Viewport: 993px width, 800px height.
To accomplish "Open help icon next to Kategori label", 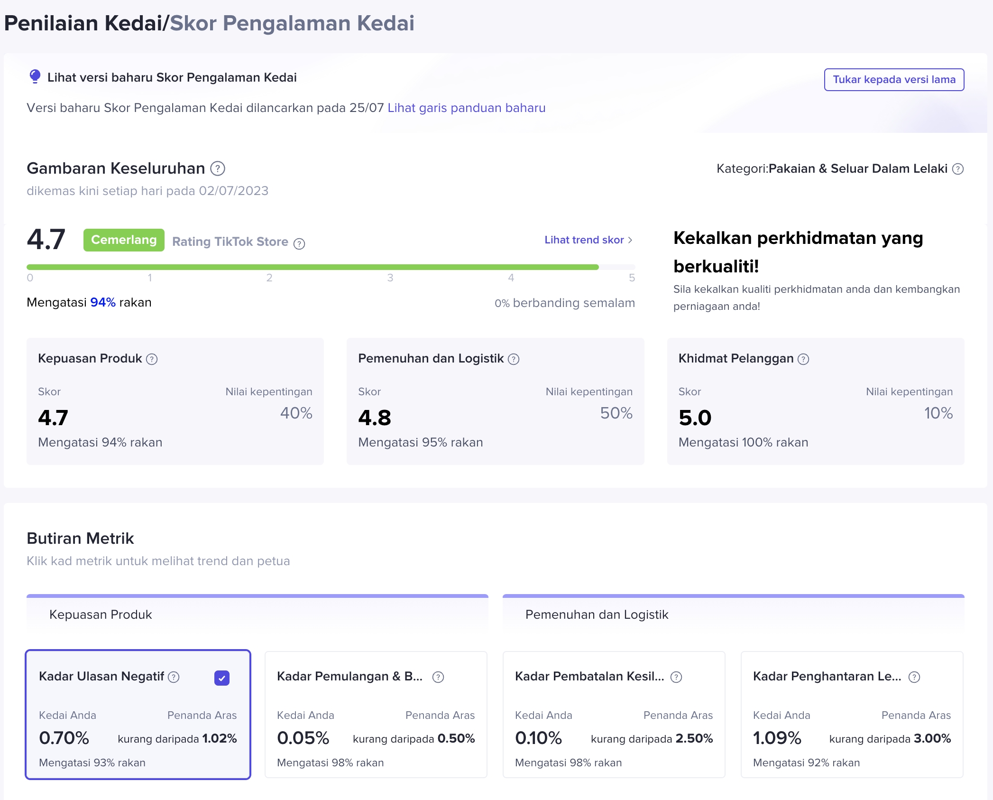I will coord(958,169).
